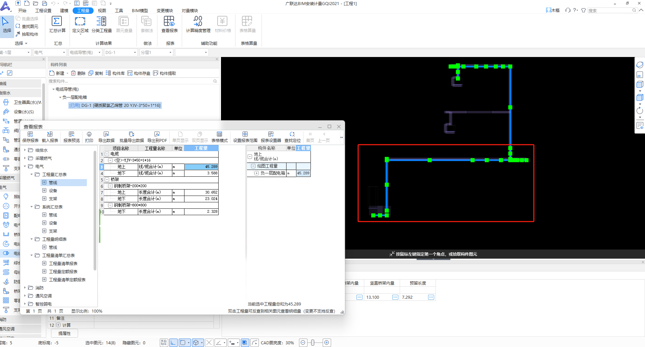The width and height of the screenshot is (645, 347).
Task: Click 删除 in 构件列表 toolbar
Action: point(78,73)
